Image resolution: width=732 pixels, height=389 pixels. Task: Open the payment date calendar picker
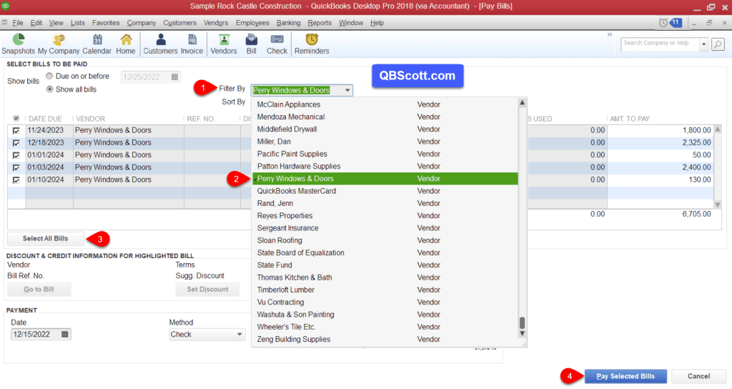click(x=65, y=335)
